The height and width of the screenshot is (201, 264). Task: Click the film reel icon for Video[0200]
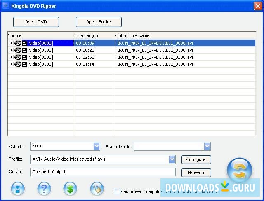(x=18, y=57)
